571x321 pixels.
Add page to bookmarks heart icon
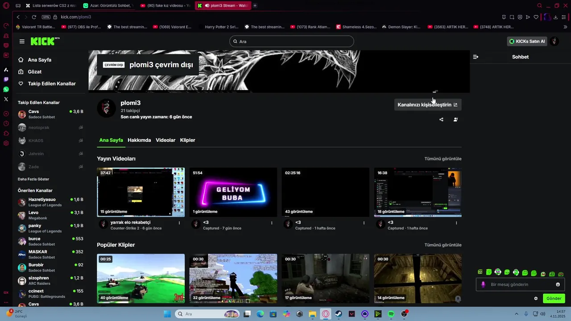tap(536, 17)
